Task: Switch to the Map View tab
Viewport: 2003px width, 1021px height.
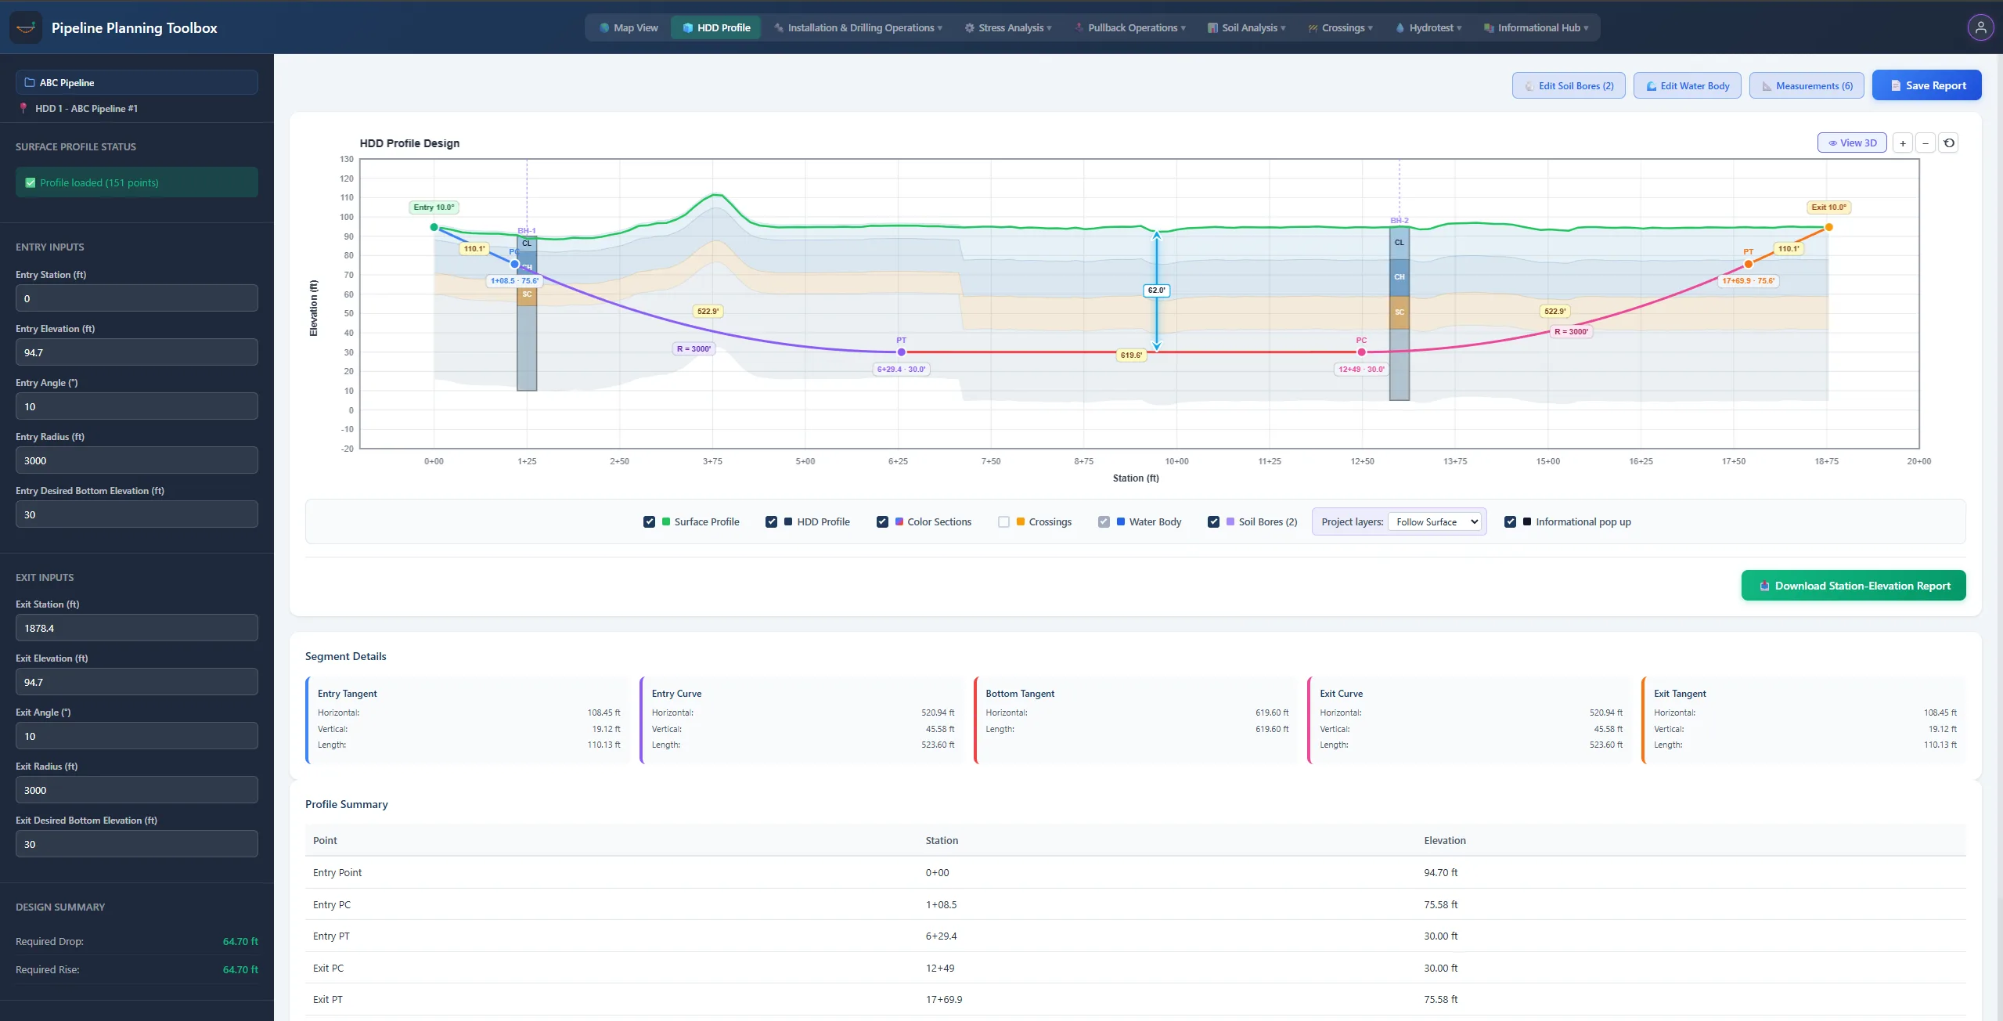Action: [x=629, y=27]
